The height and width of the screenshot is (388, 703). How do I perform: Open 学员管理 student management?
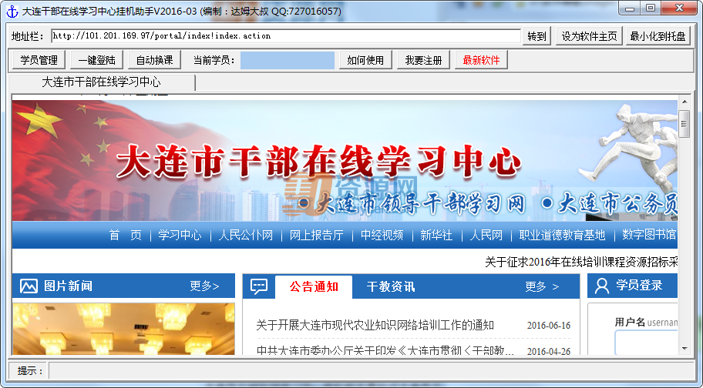(x=39, y=60)
